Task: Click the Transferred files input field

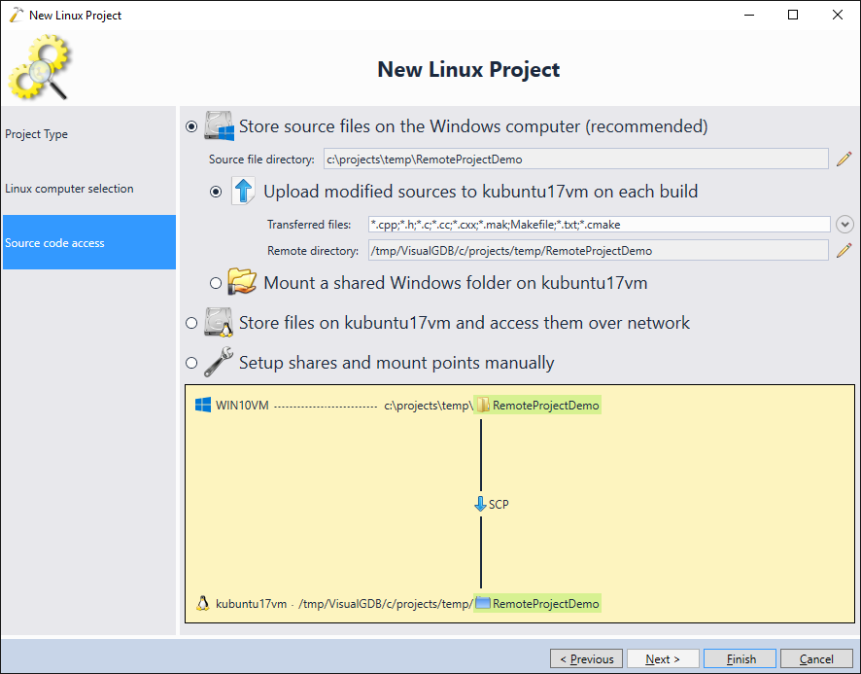Action: click(x=599, y=225)
